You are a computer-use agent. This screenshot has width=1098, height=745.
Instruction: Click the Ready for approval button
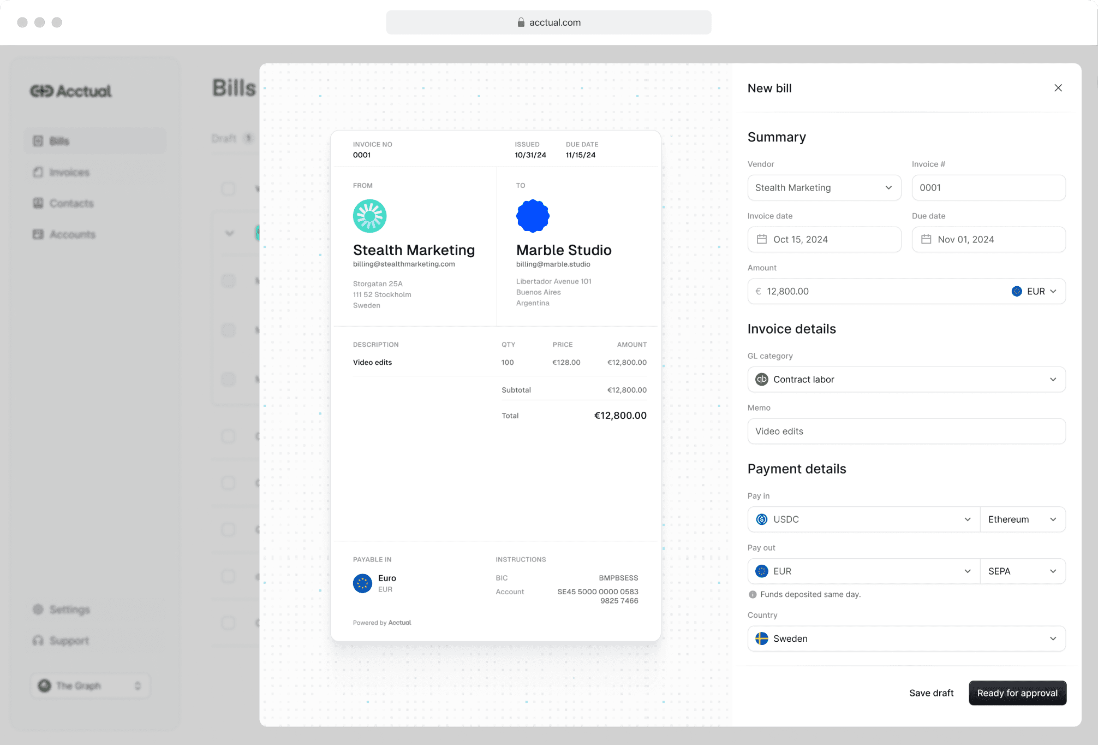tap(1017, 693)
